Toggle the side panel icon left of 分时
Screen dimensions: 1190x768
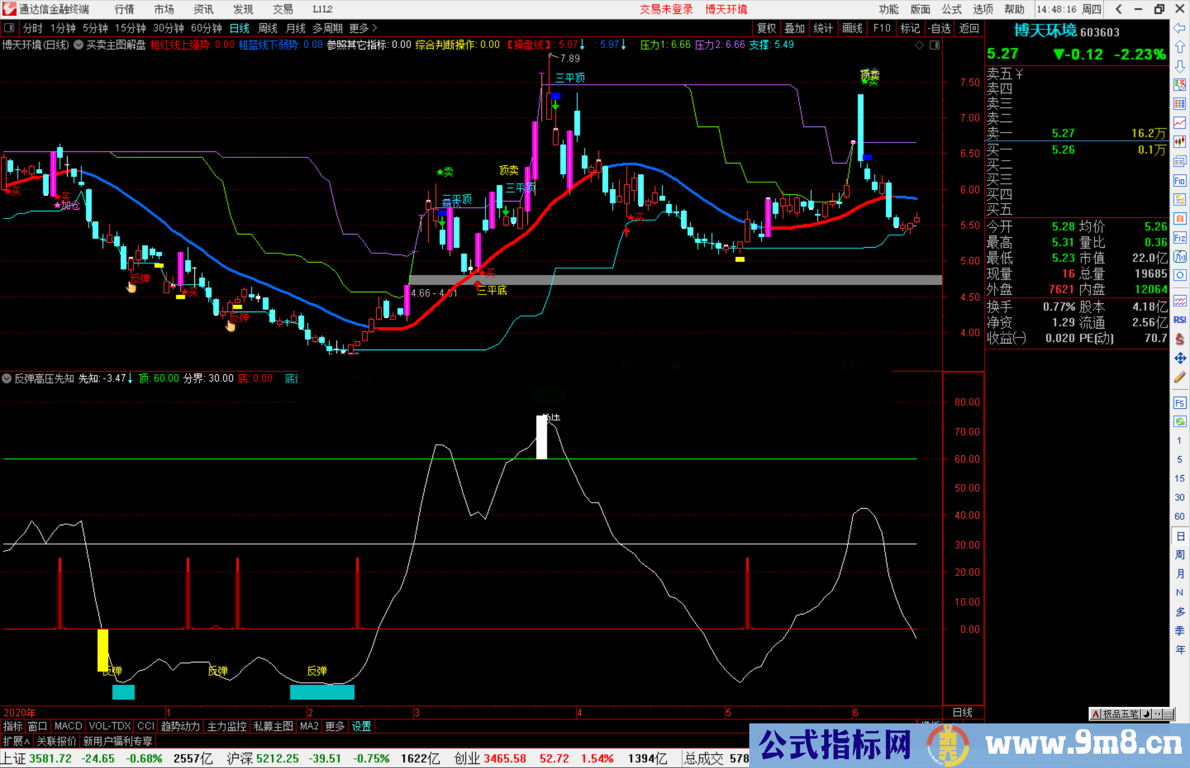point(9,28)
